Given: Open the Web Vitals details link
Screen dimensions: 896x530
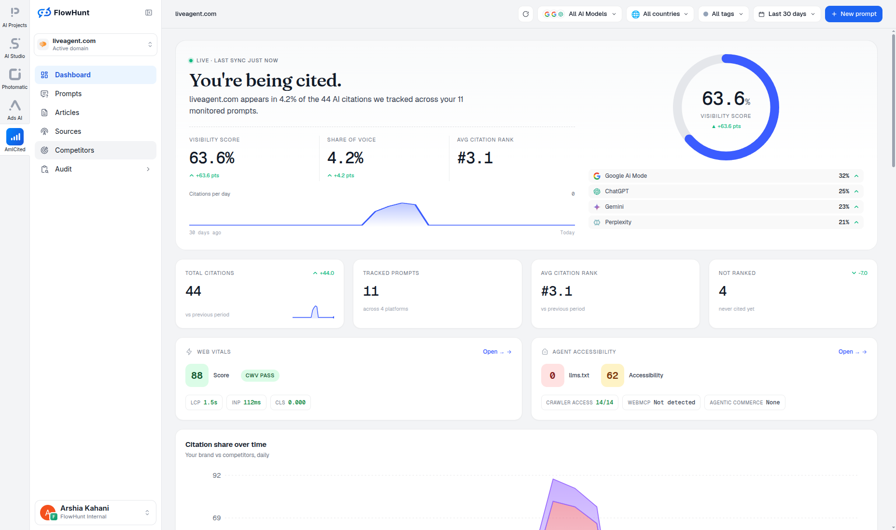Looking at the screenshot, I should pos(497,352).
